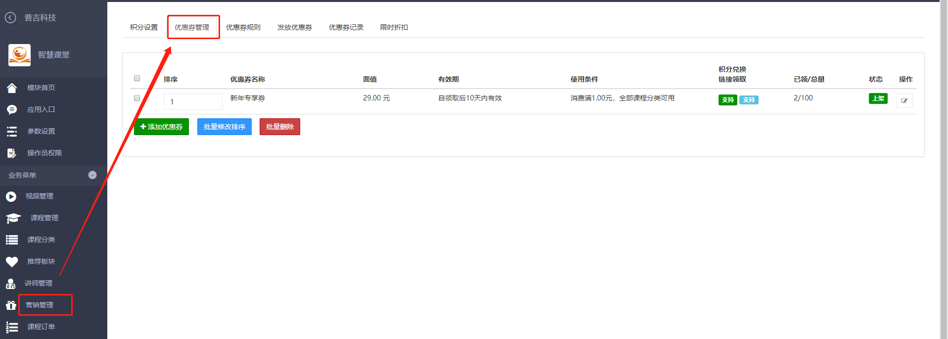Switch to the 积分设置 tab
The image size is (948, 339).
click(144, 28)
